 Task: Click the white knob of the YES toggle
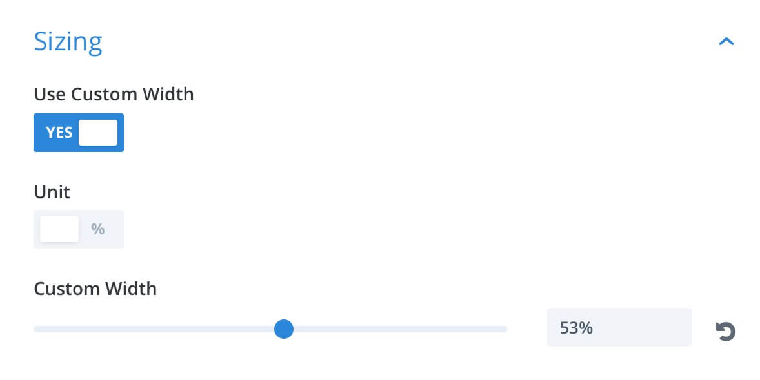[x=98, y=133]
